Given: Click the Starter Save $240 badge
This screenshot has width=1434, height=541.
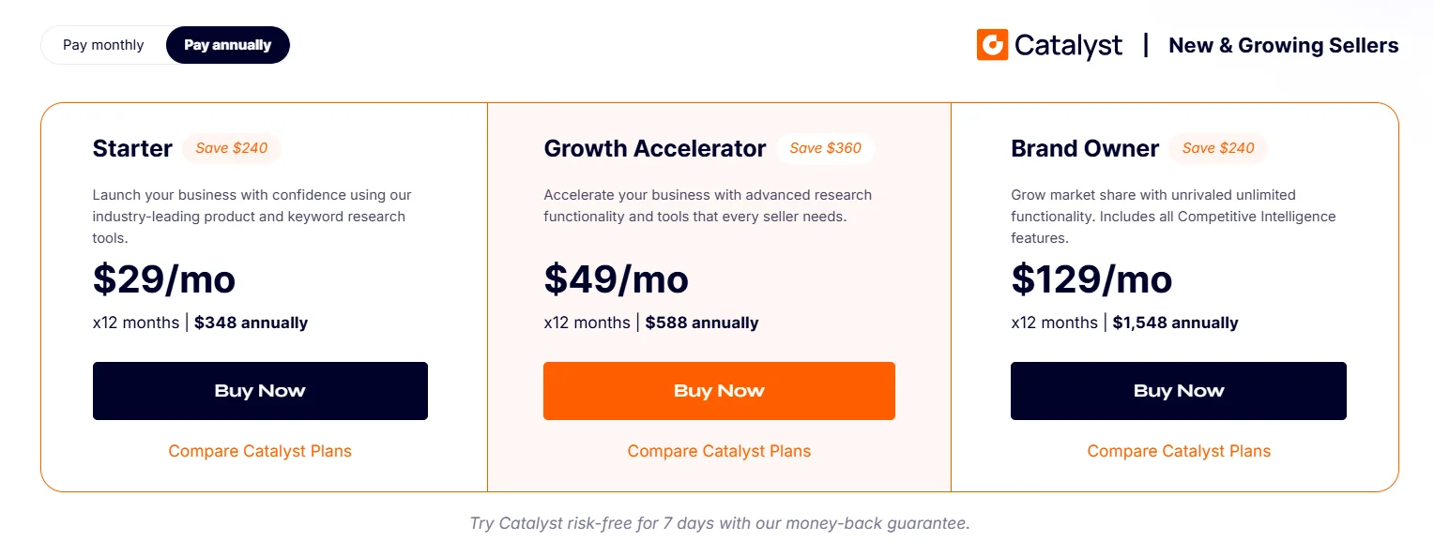Looking at the screenshot, I should click(x=232, y=148).
